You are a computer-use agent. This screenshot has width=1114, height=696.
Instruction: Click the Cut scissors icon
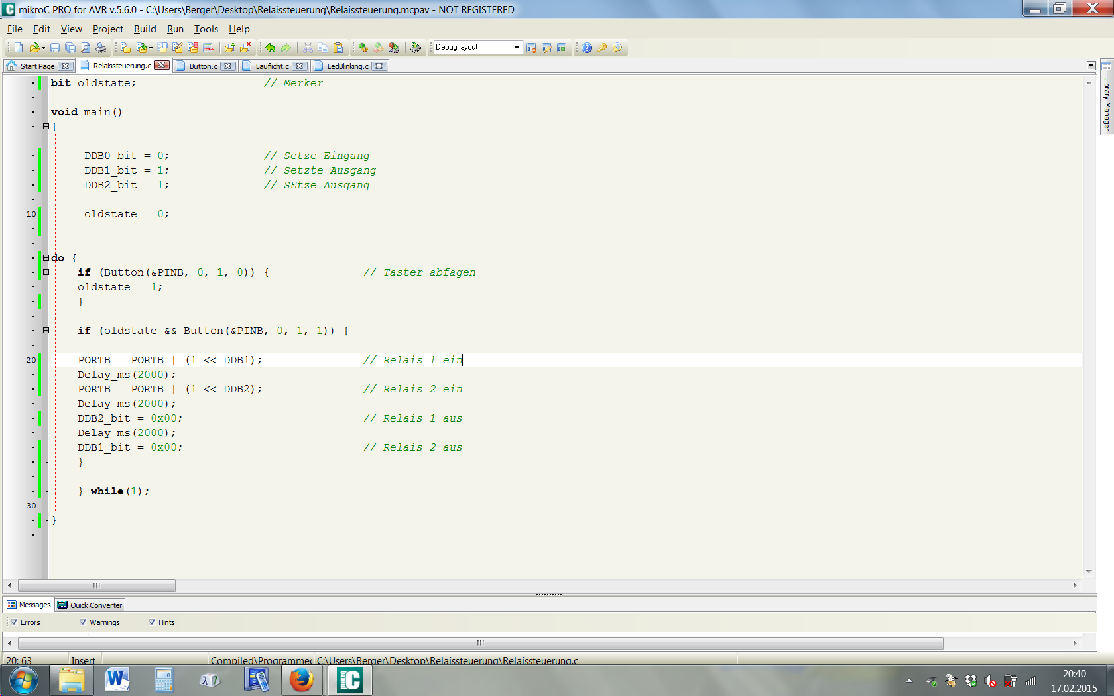pyautogui.click(x=308, y=48)
